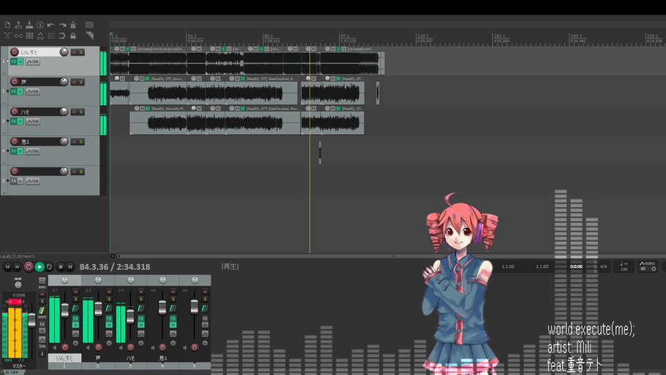Image resolution: width=666 pixels, height=375 pixels.
Task: Save project using download-arrow toolbar icon
Action: click(x=29, y=25)
